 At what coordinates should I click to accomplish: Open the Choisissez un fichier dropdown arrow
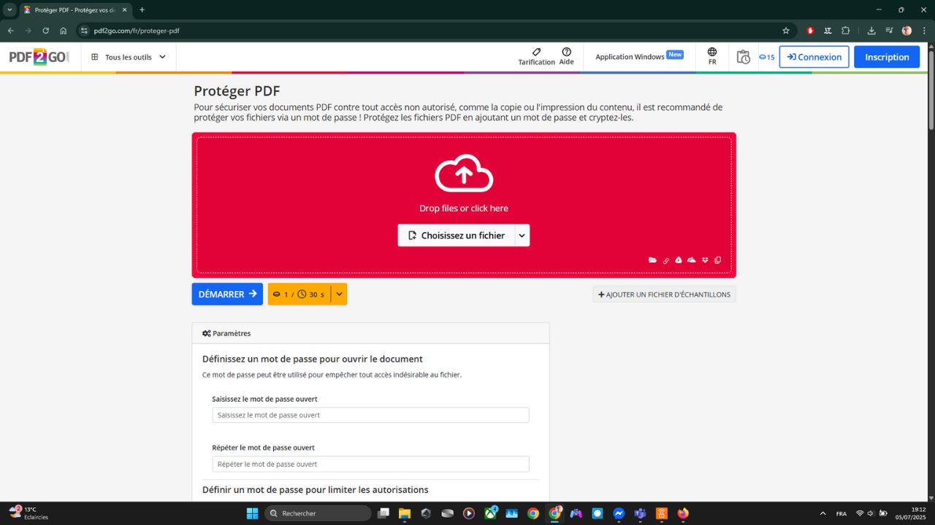[522, 235]
